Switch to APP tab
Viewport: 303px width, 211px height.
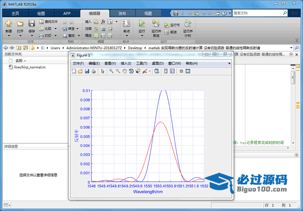pyautogui.click(x=67, y=13)
